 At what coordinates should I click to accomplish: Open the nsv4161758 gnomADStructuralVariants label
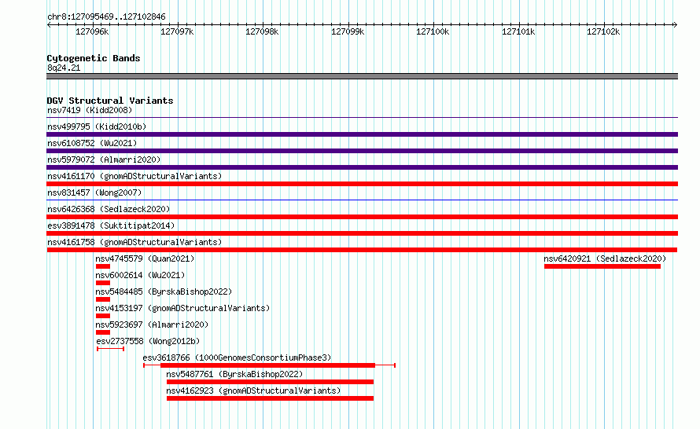coord(134,242)
